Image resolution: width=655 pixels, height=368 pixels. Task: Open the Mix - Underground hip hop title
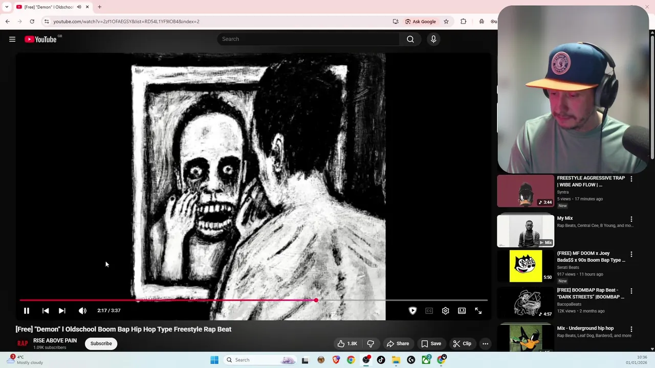point(585,328)
